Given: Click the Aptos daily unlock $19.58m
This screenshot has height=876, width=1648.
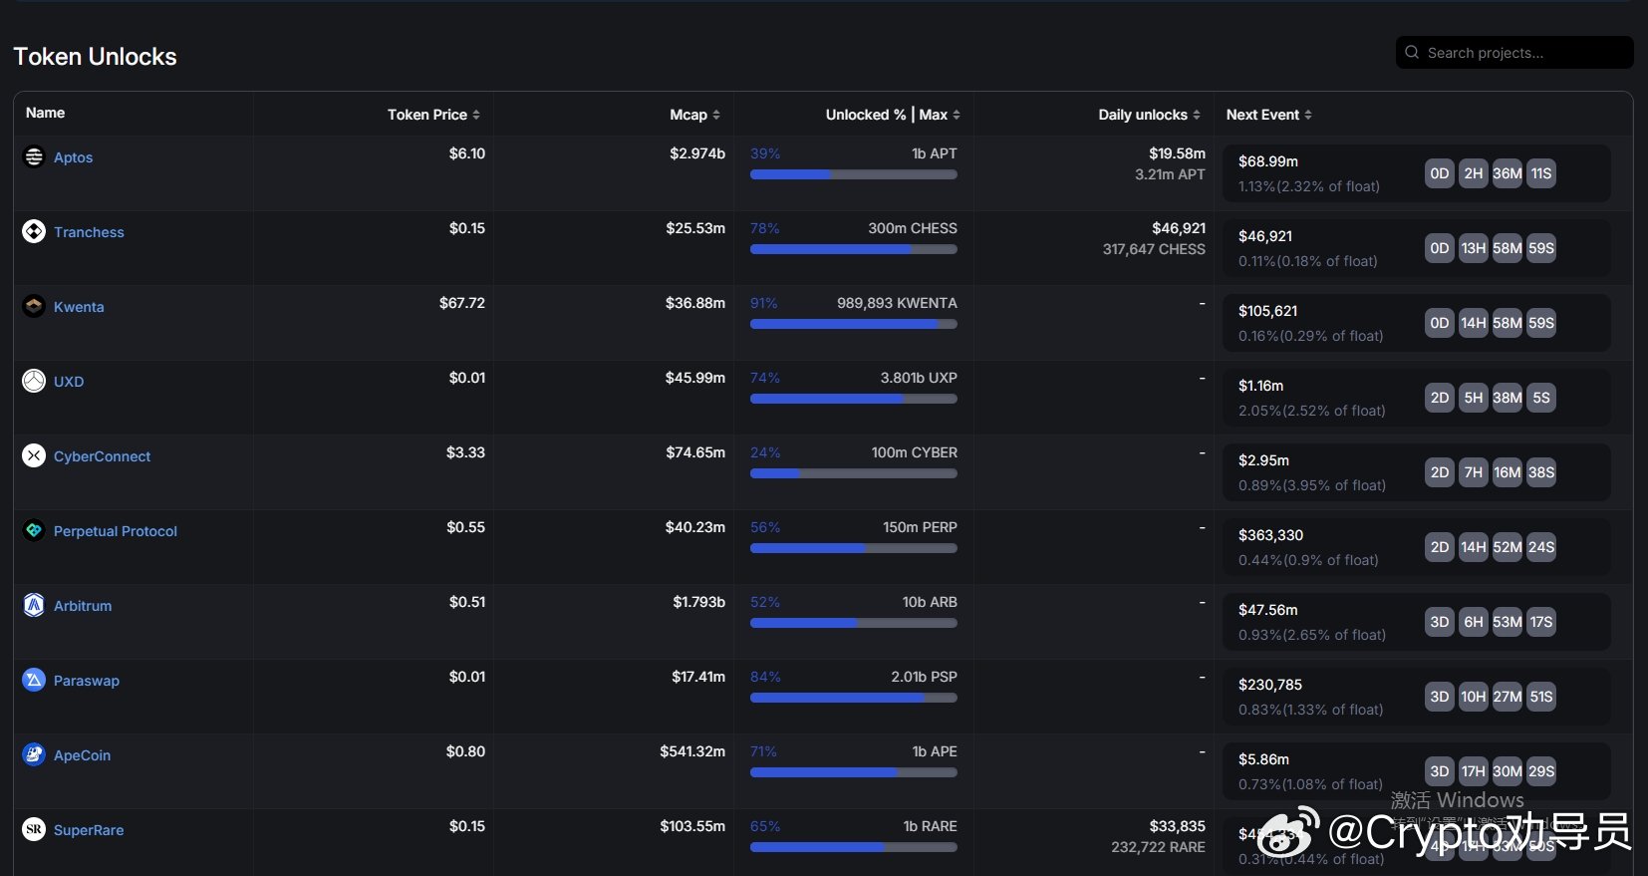Looking at the screenshot, I should (x=1177, y=153).
